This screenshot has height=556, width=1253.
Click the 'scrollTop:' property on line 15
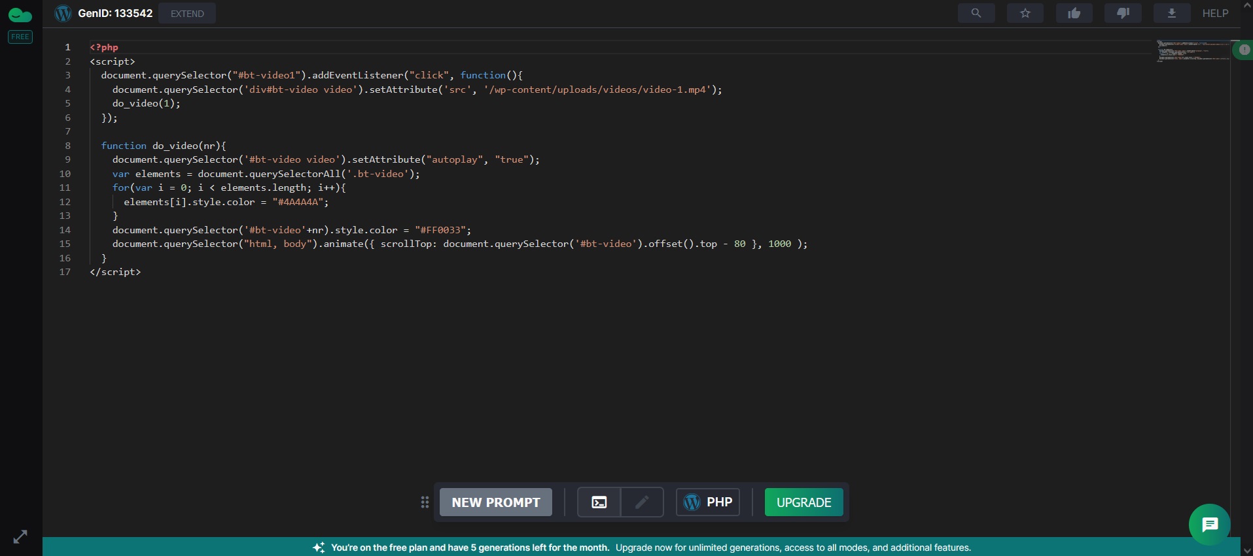pos(409,244)
